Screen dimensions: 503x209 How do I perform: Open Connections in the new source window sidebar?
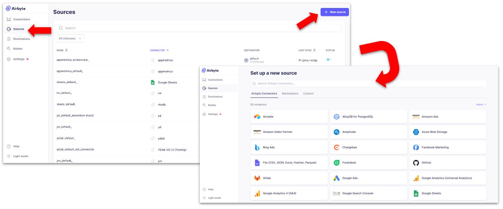213,80
